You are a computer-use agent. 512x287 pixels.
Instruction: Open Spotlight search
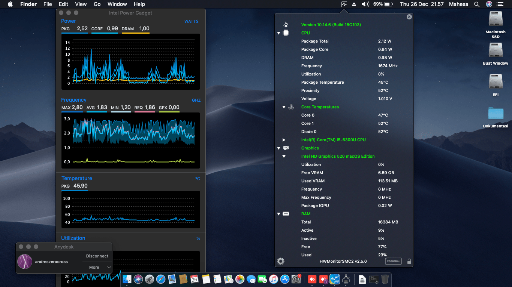(x=477, y=4)
